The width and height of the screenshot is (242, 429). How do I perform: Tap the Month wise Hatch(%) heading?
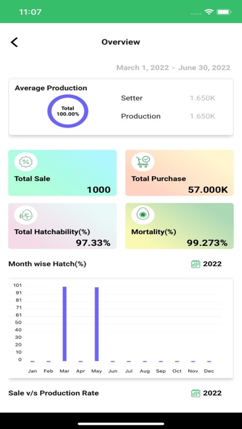[48, 264]
